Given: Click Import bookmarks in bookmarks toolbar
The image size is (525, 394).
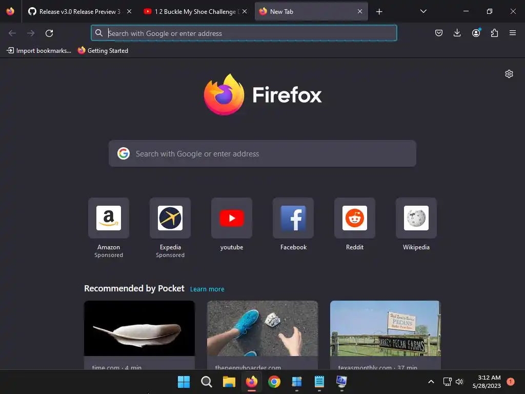Looking at the screenshot, I should [x=39, y=51].
